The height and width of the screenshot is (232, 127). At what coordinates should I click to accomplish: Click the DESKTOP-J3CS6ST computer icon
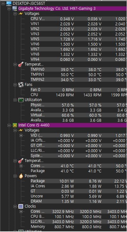[x=9, y=3]
